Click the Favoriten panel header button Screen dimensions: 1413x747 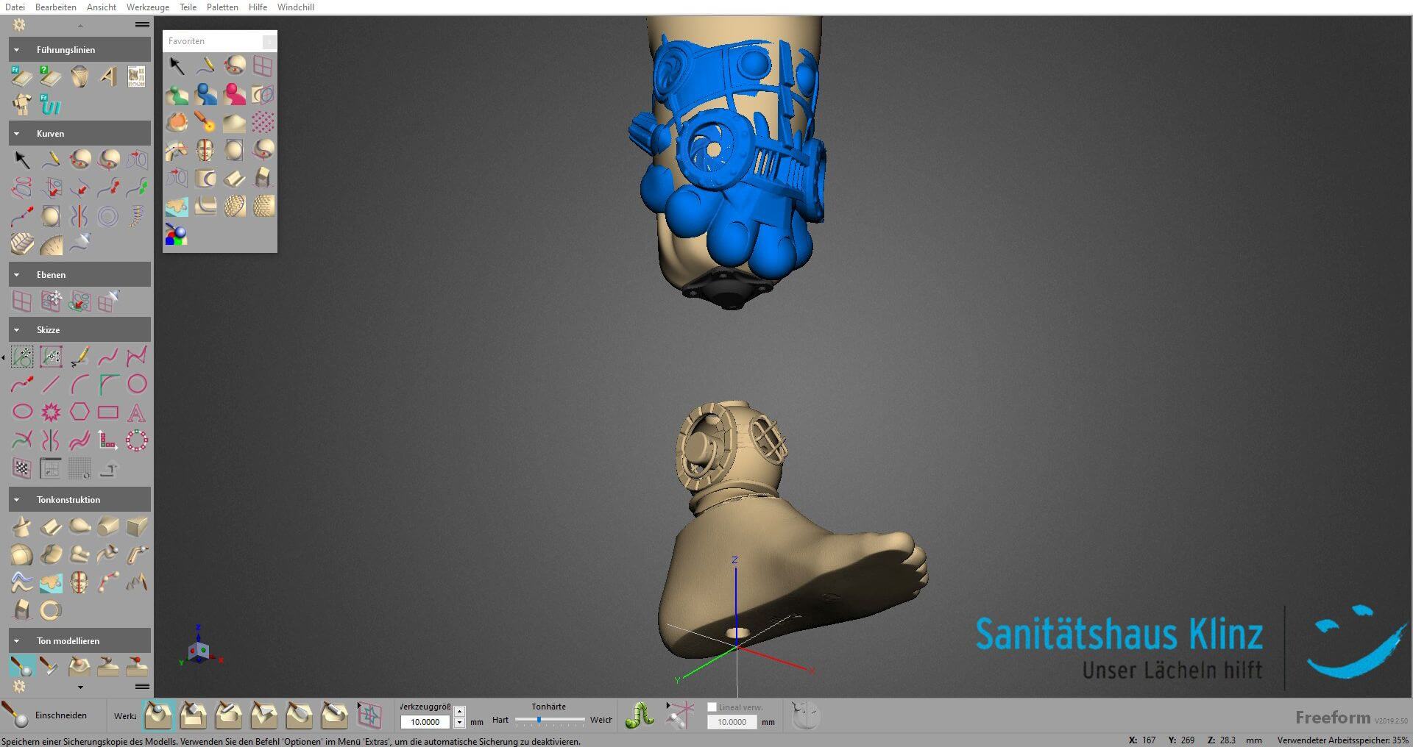click(x=269, y=41)
